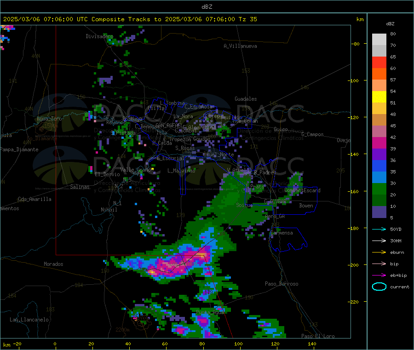This screenshot has height=350, width=414.
Task: Pick the orange 57–60 dBZ swatch
Action: tap(379, 74)
